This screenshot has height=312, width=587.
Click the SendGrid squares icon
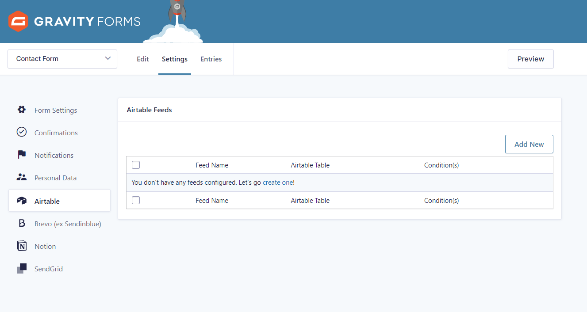[x=21, y=269]
